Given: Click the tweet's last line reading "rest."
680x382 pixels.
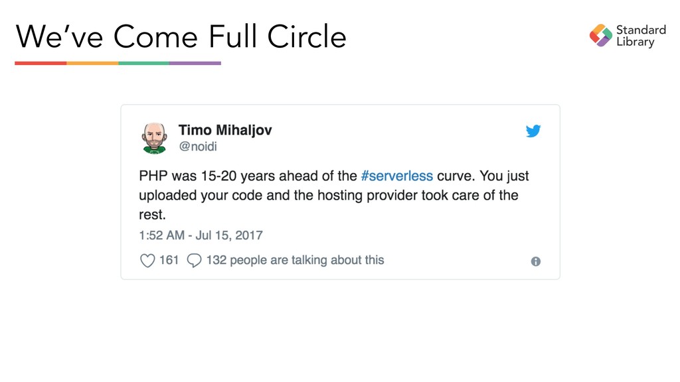Looking at the screenshot, I should click(x=152, y=215).
